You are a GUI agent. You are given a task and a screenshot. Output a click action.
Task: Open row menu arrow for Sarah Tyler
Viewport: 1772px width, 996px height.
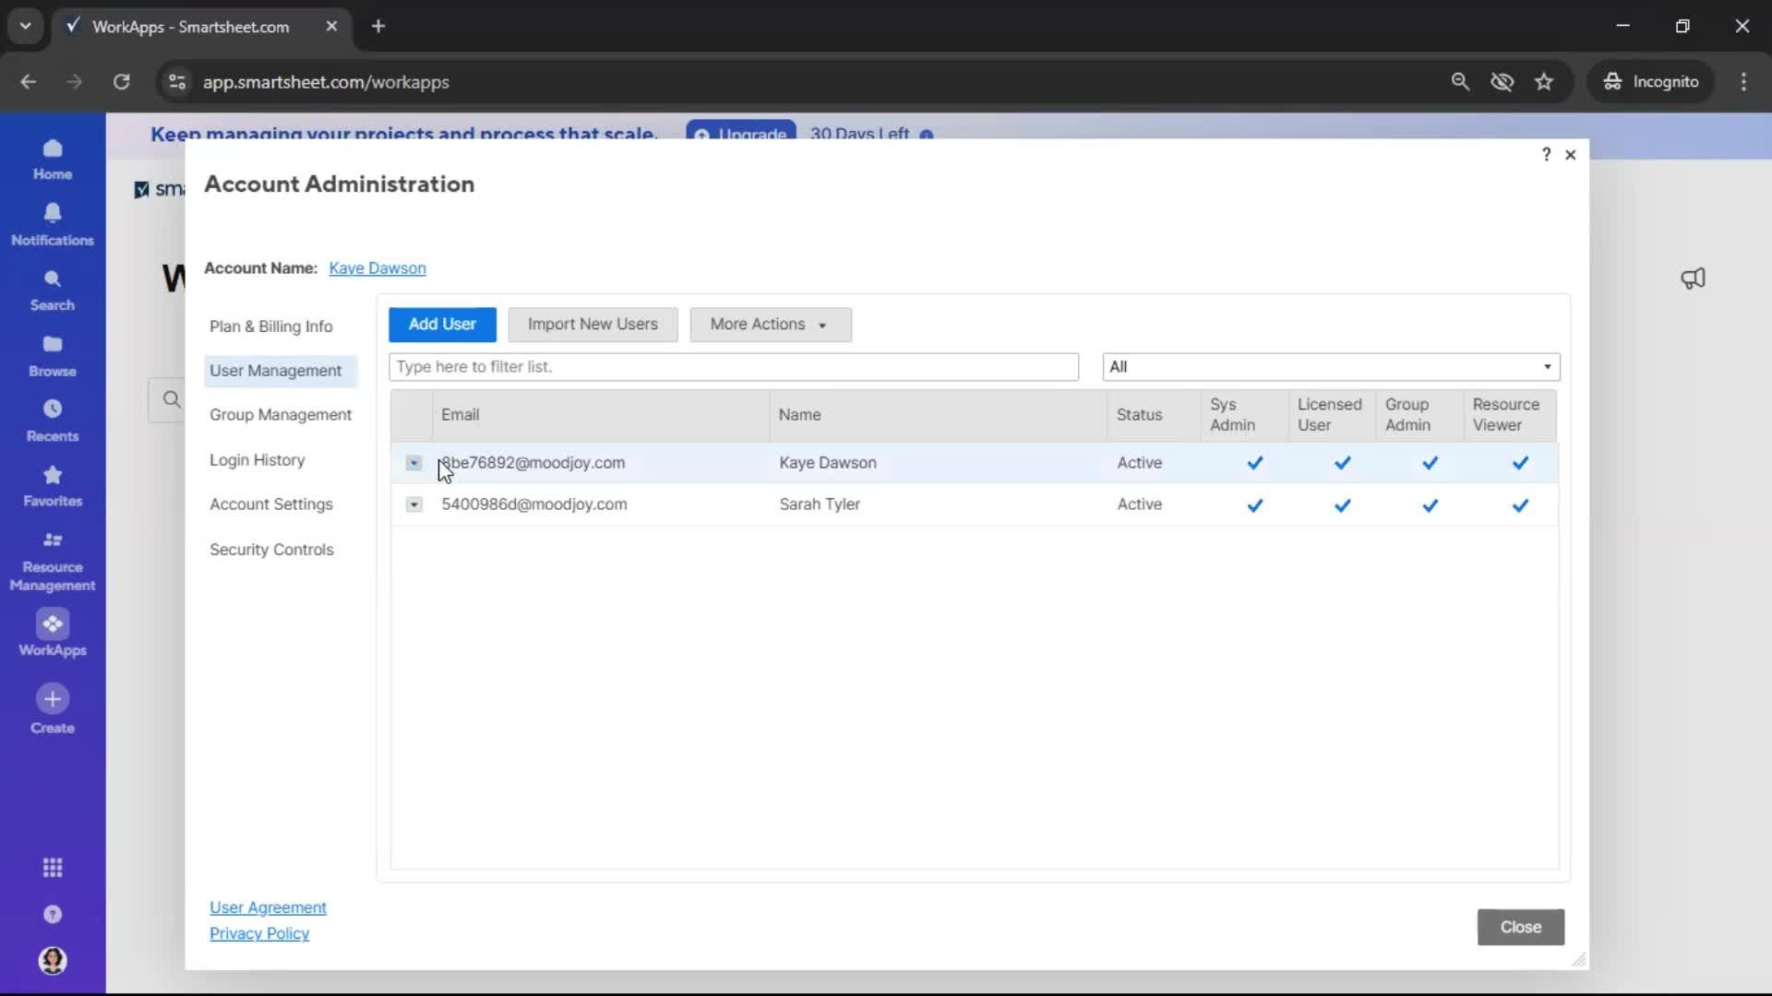413,504
